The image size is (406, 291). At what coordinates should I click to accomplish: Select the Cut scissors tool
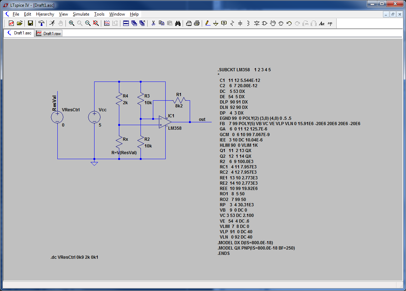click(153, 23)
